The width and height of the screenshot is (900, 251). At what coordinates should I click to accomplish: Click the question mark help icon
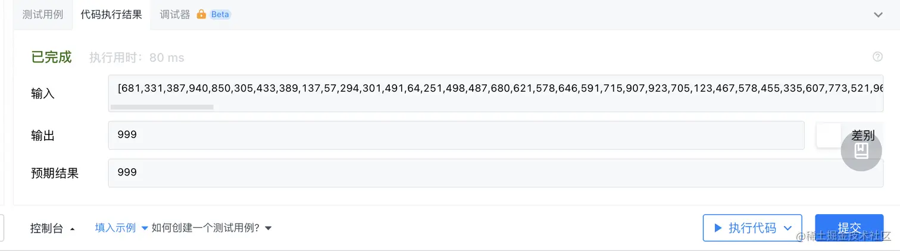tap(877, 57)
